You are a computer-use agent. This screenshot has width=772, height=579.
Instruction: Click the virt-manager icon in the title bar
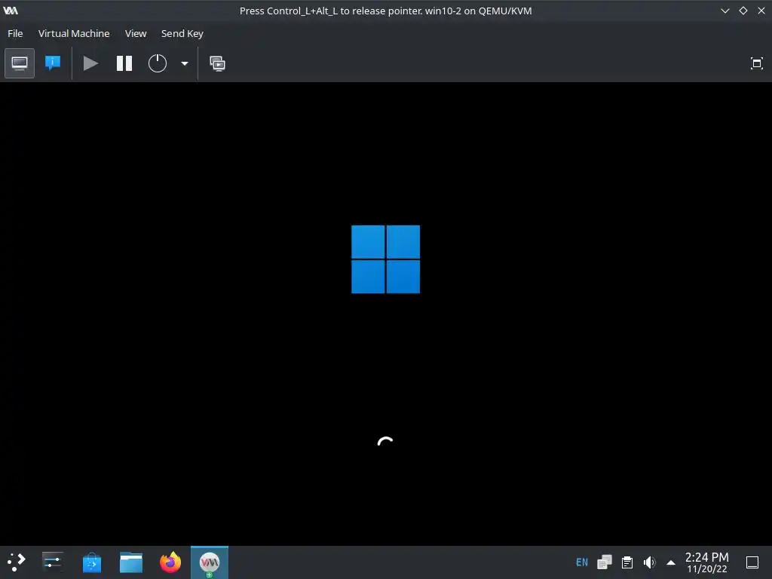click(11, 11)
